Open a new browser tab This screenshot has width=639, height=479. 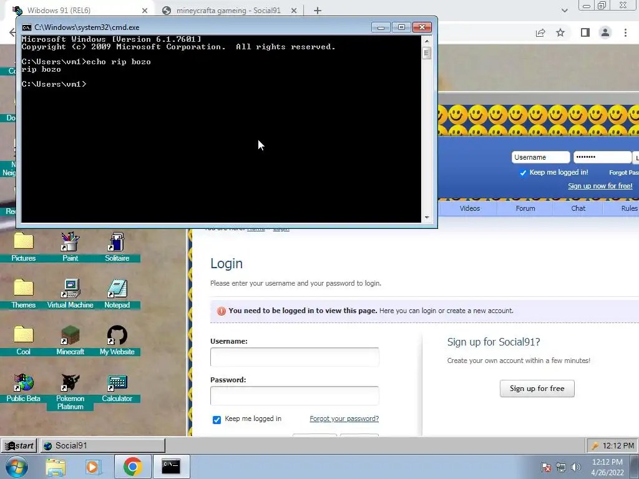[318, 11]
